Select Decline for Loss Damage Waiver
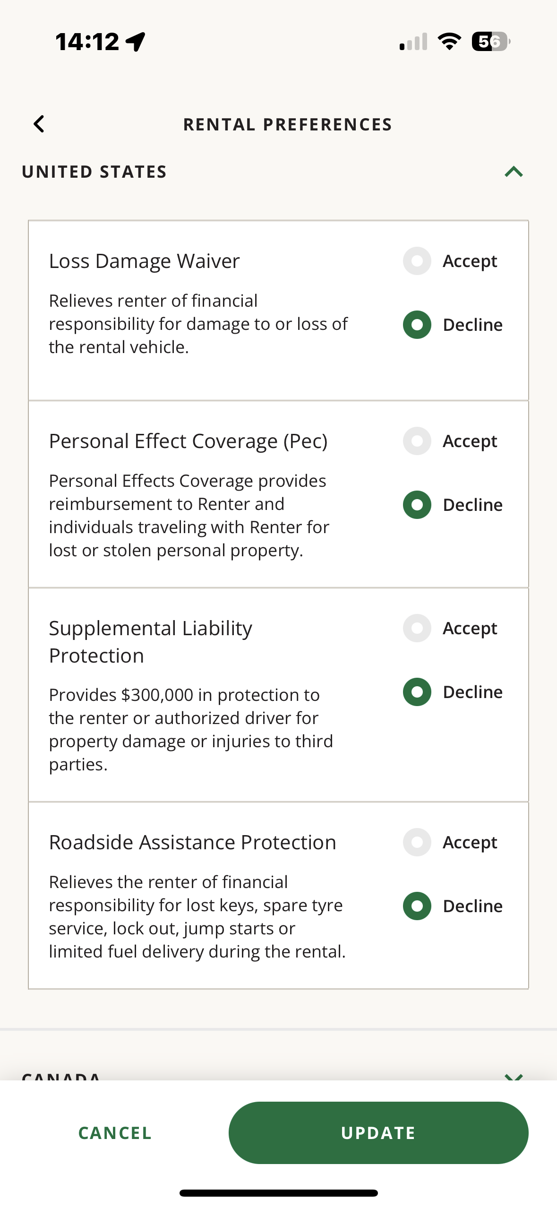Screen dimensions: 557x1208 (x=417, y=325)
